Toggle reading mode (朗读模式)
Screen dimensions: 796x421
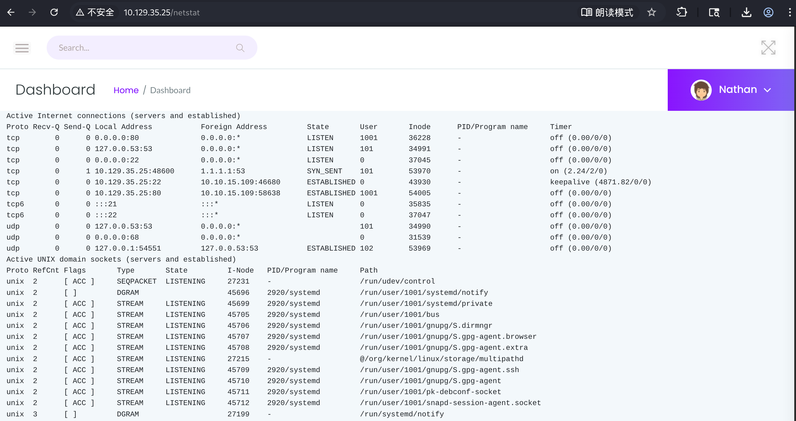click(x=607, y=12)
